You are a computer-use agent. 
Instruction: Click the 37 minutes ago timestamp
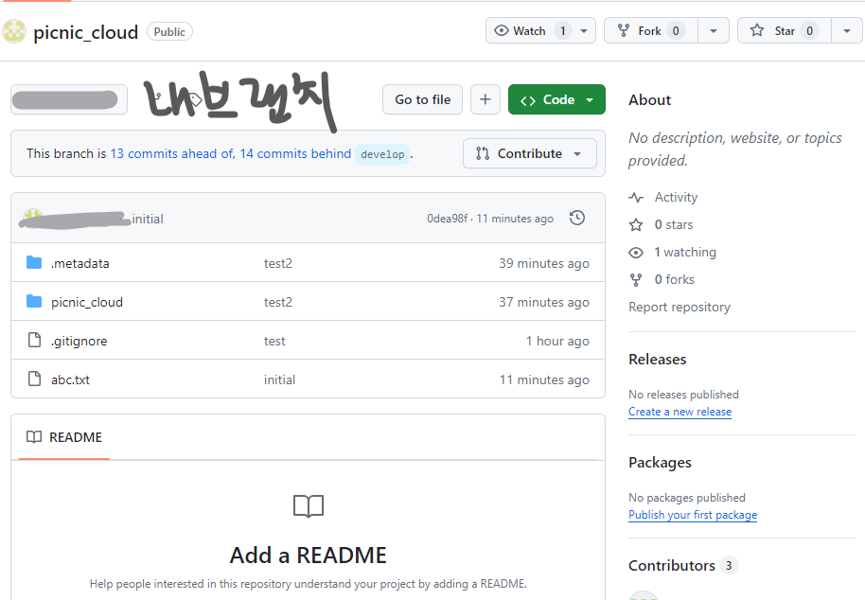point(544,302)
